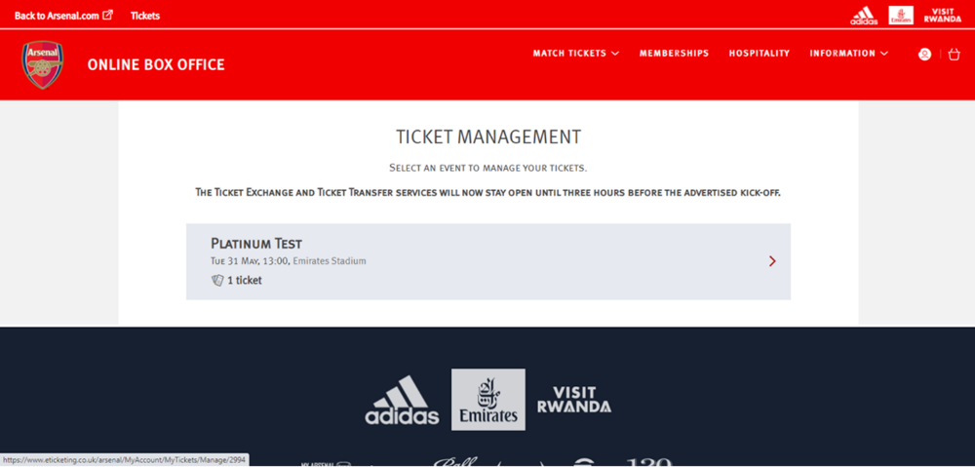Follow the Back to Arsenal.com link
Viewport: 975px width, 467px height.
click(x=57, y=16)
